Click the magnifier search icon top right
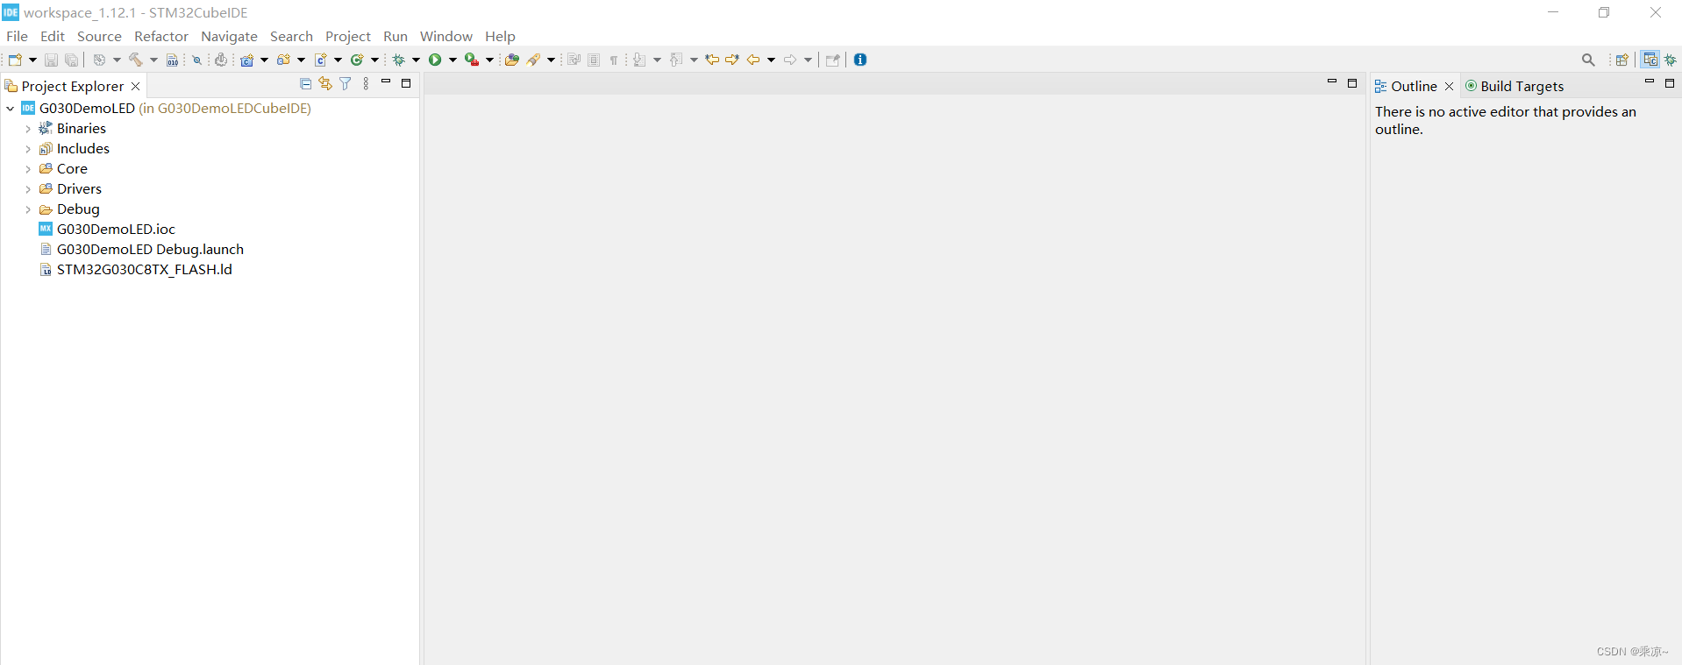This screenshot has width=1682, height=665. pyautogui.click(x=1588, y=60)
